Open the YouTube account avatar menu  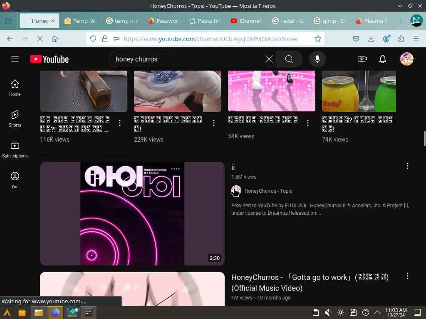click(406, 59)
